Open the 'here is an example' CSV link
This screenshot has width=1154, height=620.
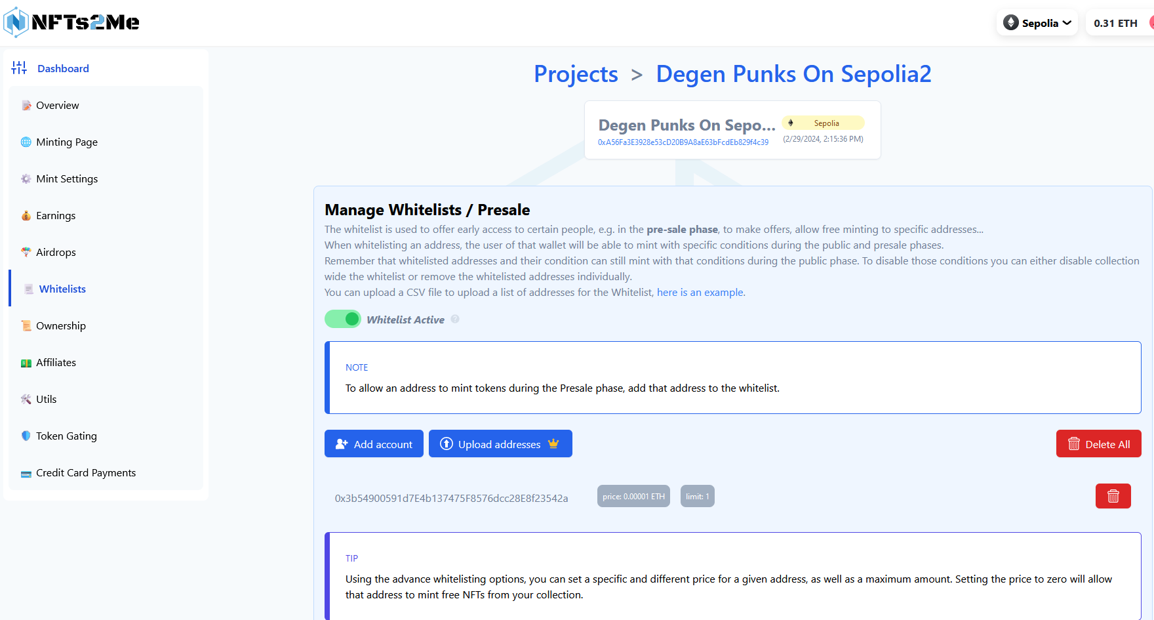700,292
